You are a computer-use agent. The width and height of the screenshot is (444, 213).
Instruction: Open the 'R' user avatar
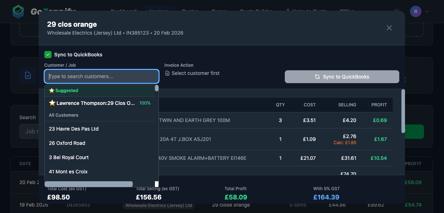pos(415,11)
